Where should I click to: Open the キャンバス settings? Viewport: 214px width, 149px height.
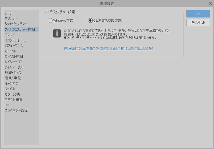(x=21, y=83)
